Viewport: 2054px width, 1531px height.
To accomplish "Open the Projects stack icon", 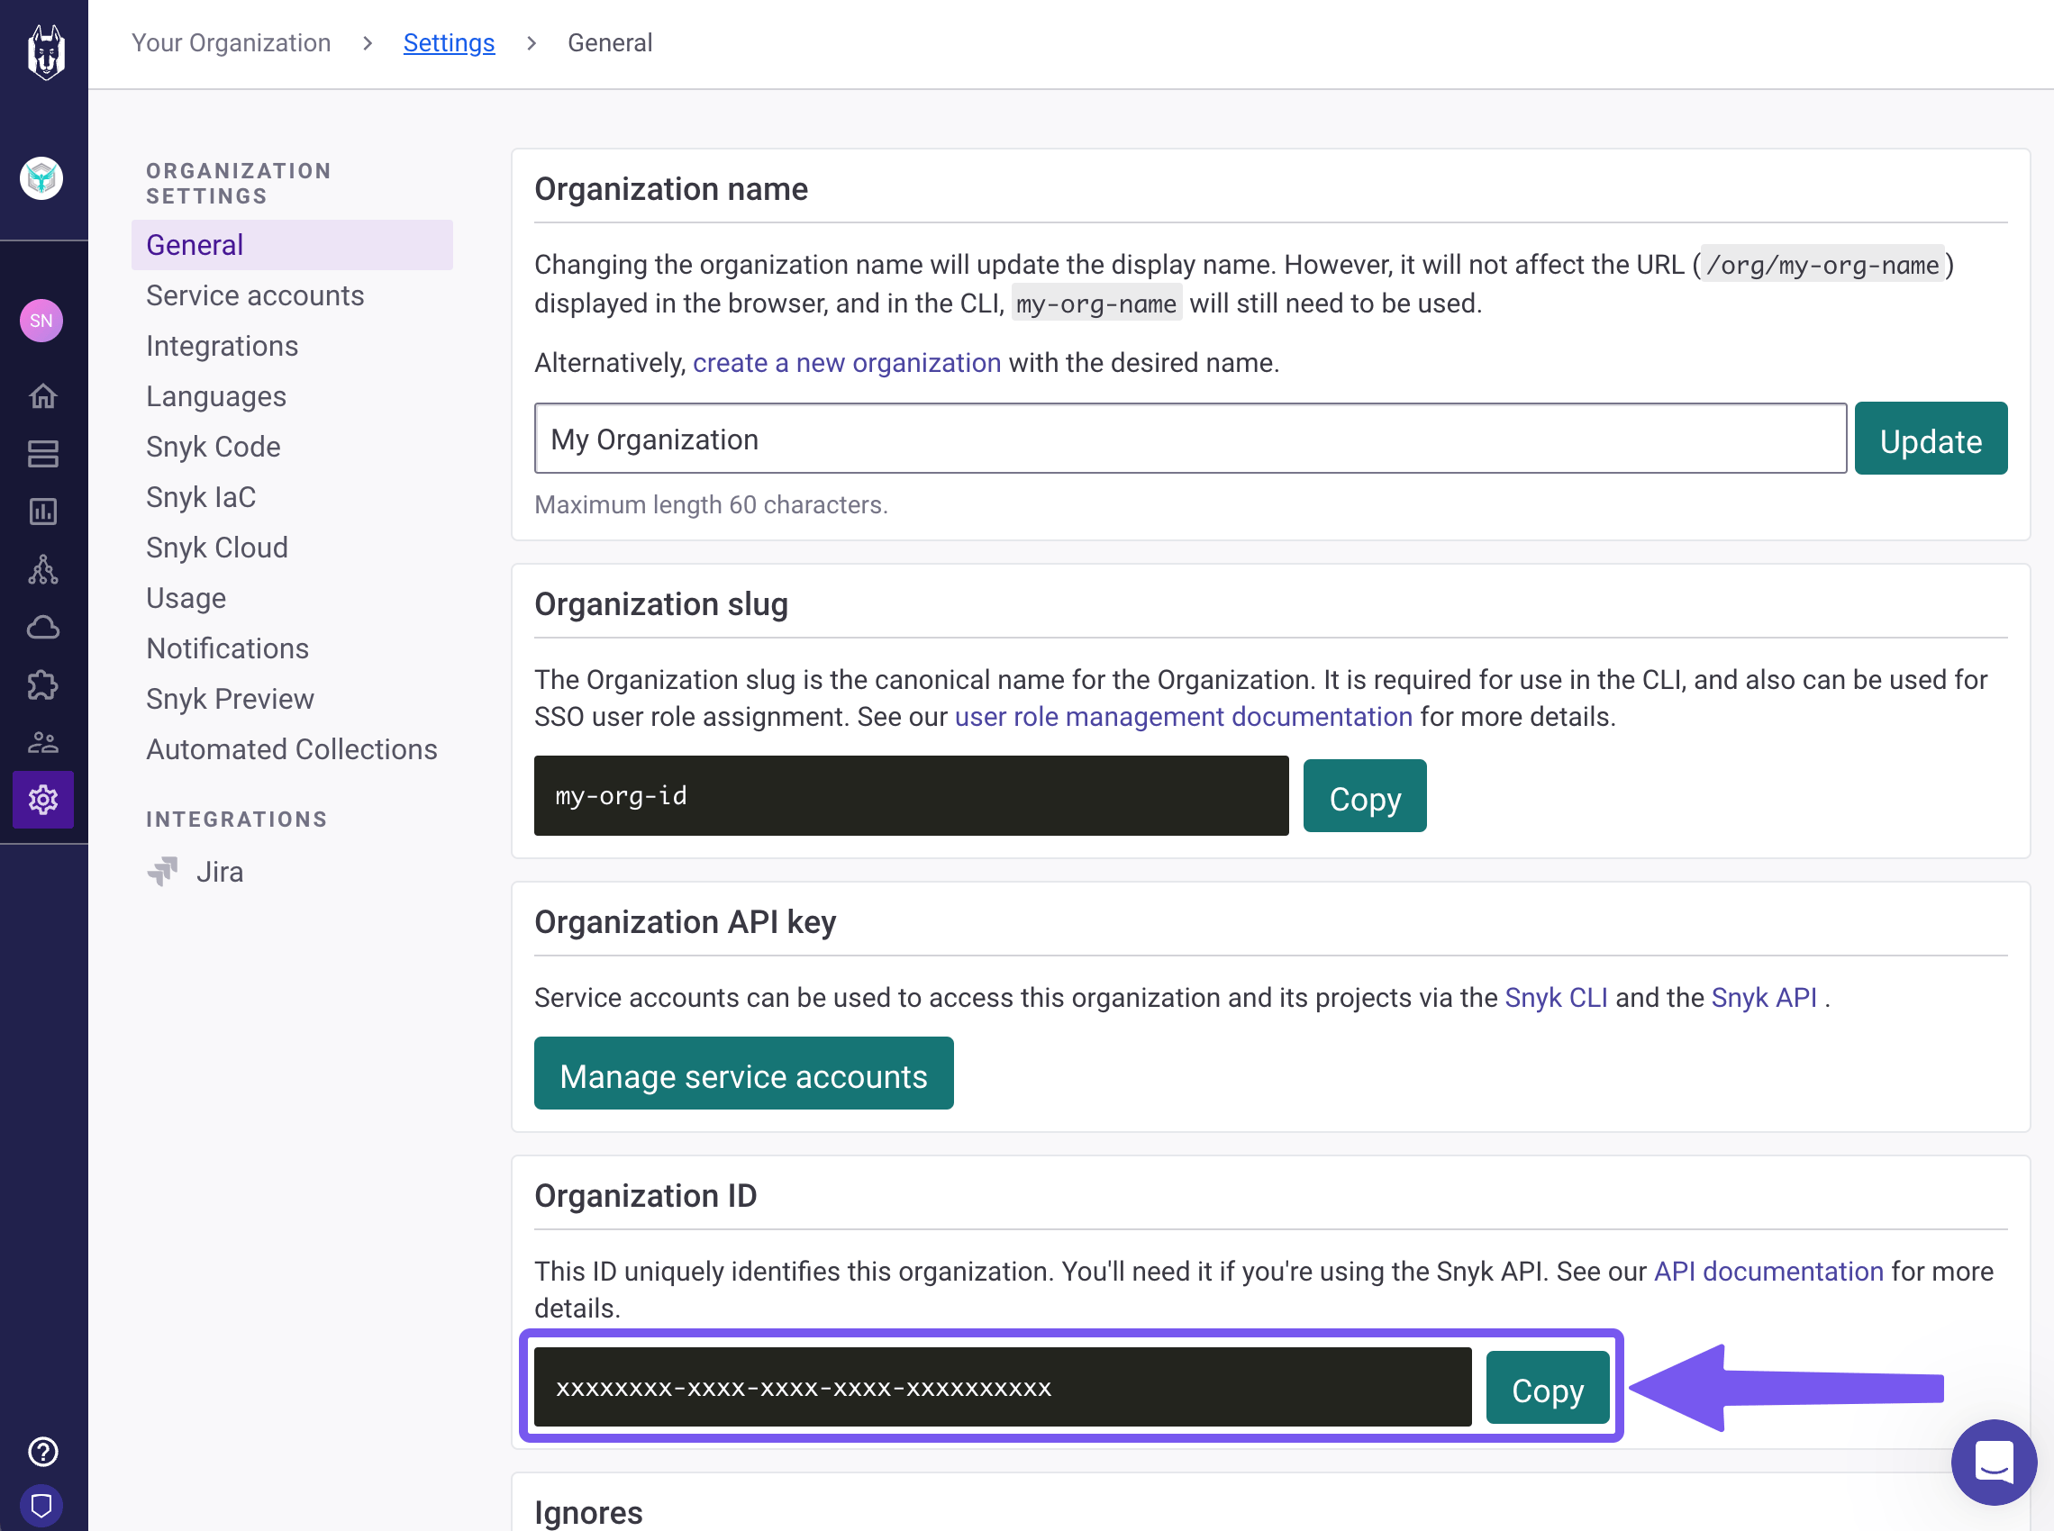I will (42, 454).
